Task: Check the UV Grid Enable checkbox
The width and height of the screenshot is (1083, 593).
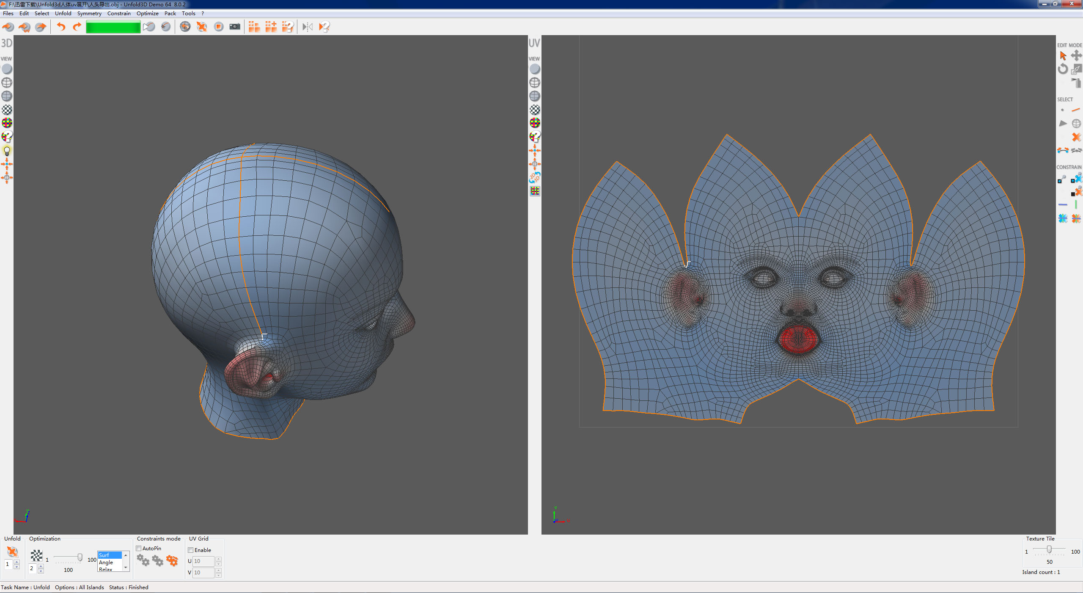Action: (191, 550)
